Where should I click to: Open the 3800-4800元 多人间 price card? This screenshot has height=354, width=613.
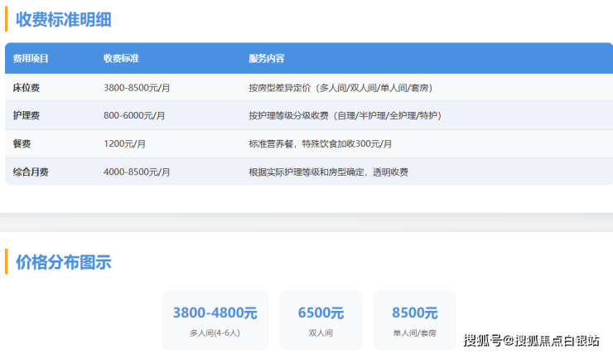[x=215, y=320]
